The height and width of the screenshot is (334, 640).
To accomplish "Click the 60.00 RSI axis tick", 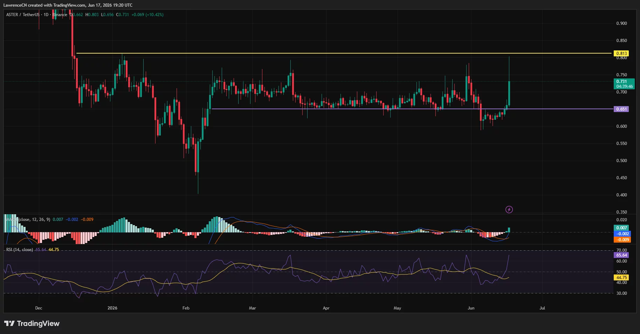I will tap(621, 261).
